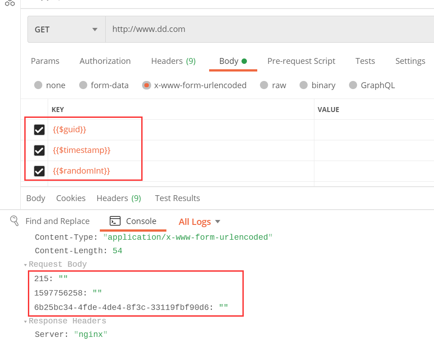Click the URL field containing http://www.dd.com

tap(269, 29)
